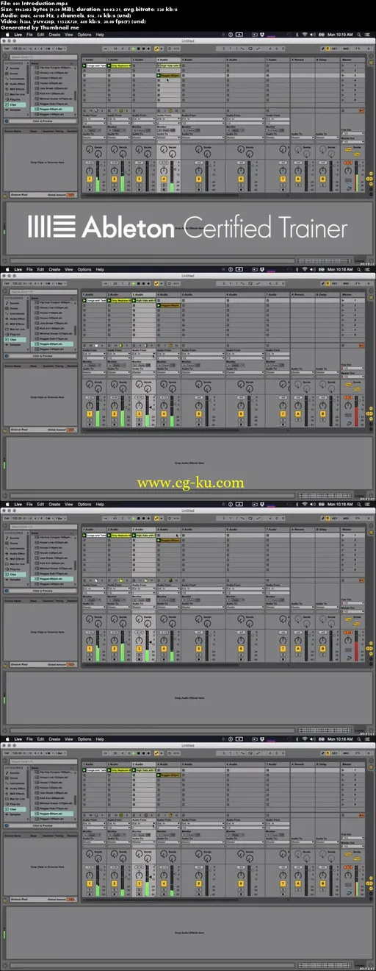
Task: Click Mon 10:15 AM clock in menu bar
Action: click(339, 34)
